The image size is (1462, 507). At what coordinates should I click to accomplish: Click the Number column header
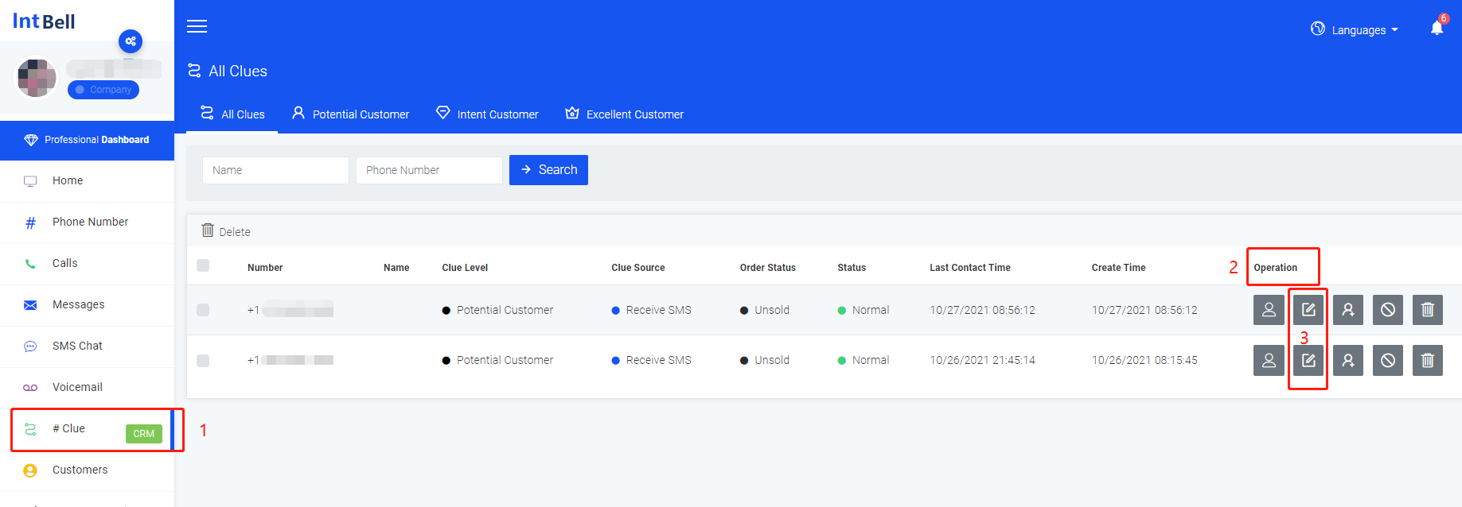pos(265,268)
